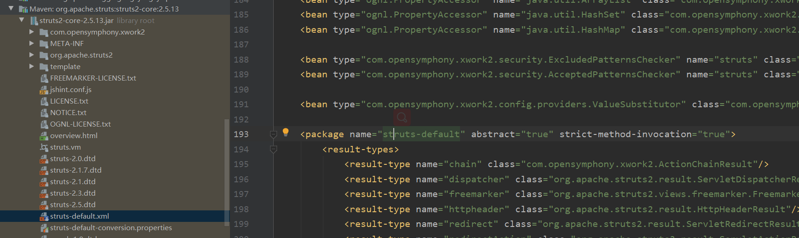Screen dimensions: 799x238
Task: Click ExcludedPatternsChecker bean type on line 188
Action: (521, 60)
